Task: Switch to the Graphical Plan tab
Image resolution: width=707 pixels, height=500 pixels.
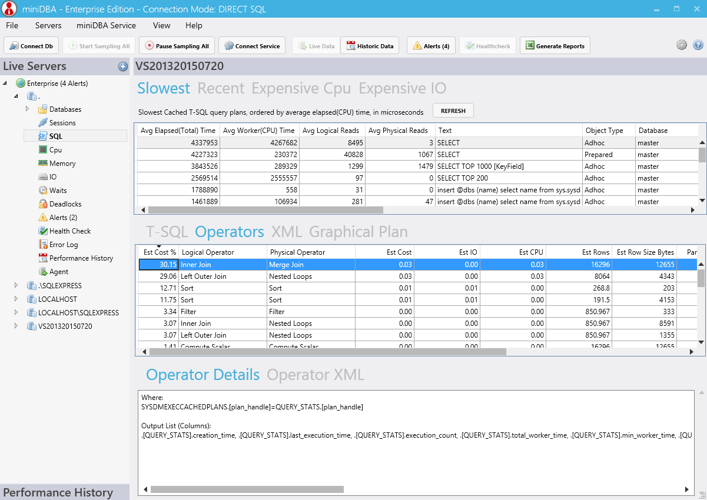Action: click(x=357, y=232)
